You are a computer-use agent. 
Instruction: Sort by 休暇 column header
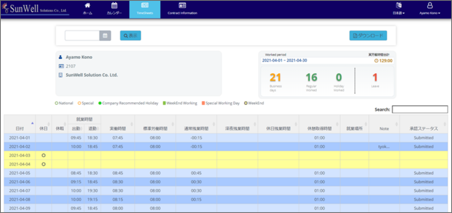click(60, 124)
